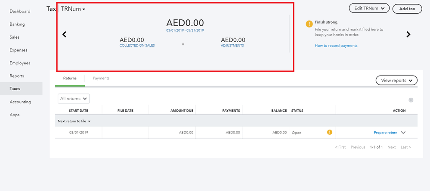The image size is (430, 191).
Task: Click the Prepare return link
Action: pyautogui.click(x=385, y=133)
